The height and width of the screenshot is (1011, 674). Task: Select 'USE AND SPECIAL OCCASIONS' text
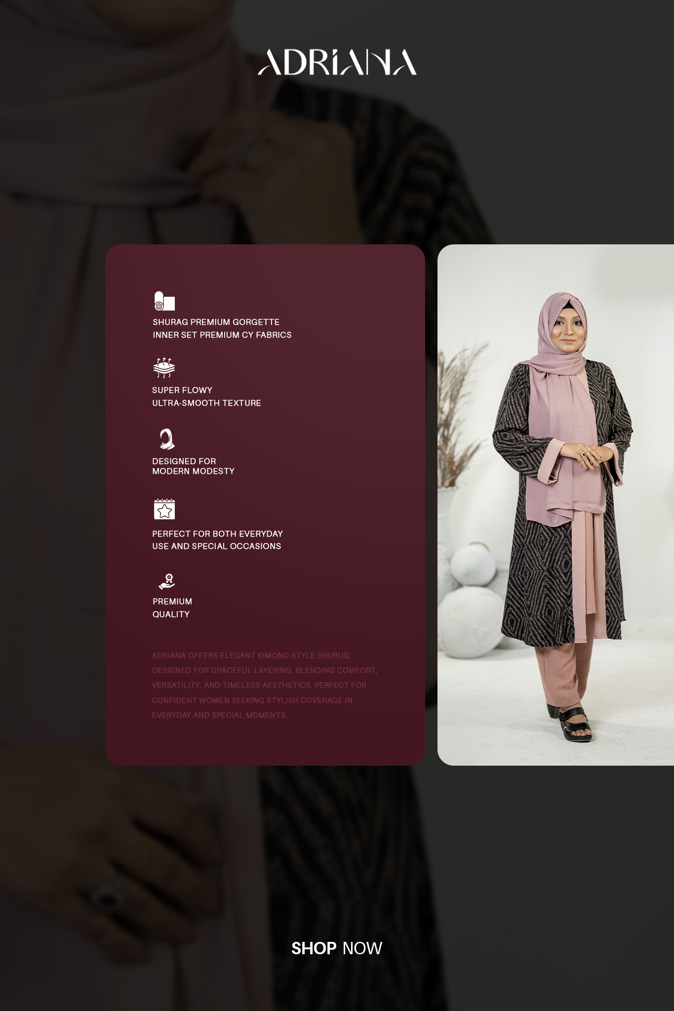tap(217, 546)
